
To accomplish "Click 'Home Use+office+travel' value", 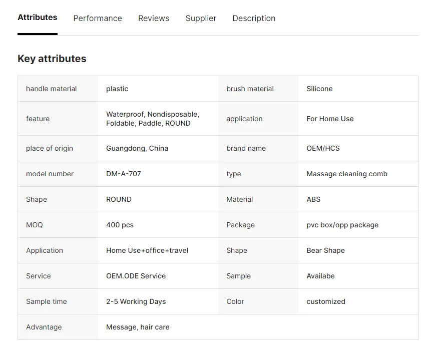I will (147, 250).
